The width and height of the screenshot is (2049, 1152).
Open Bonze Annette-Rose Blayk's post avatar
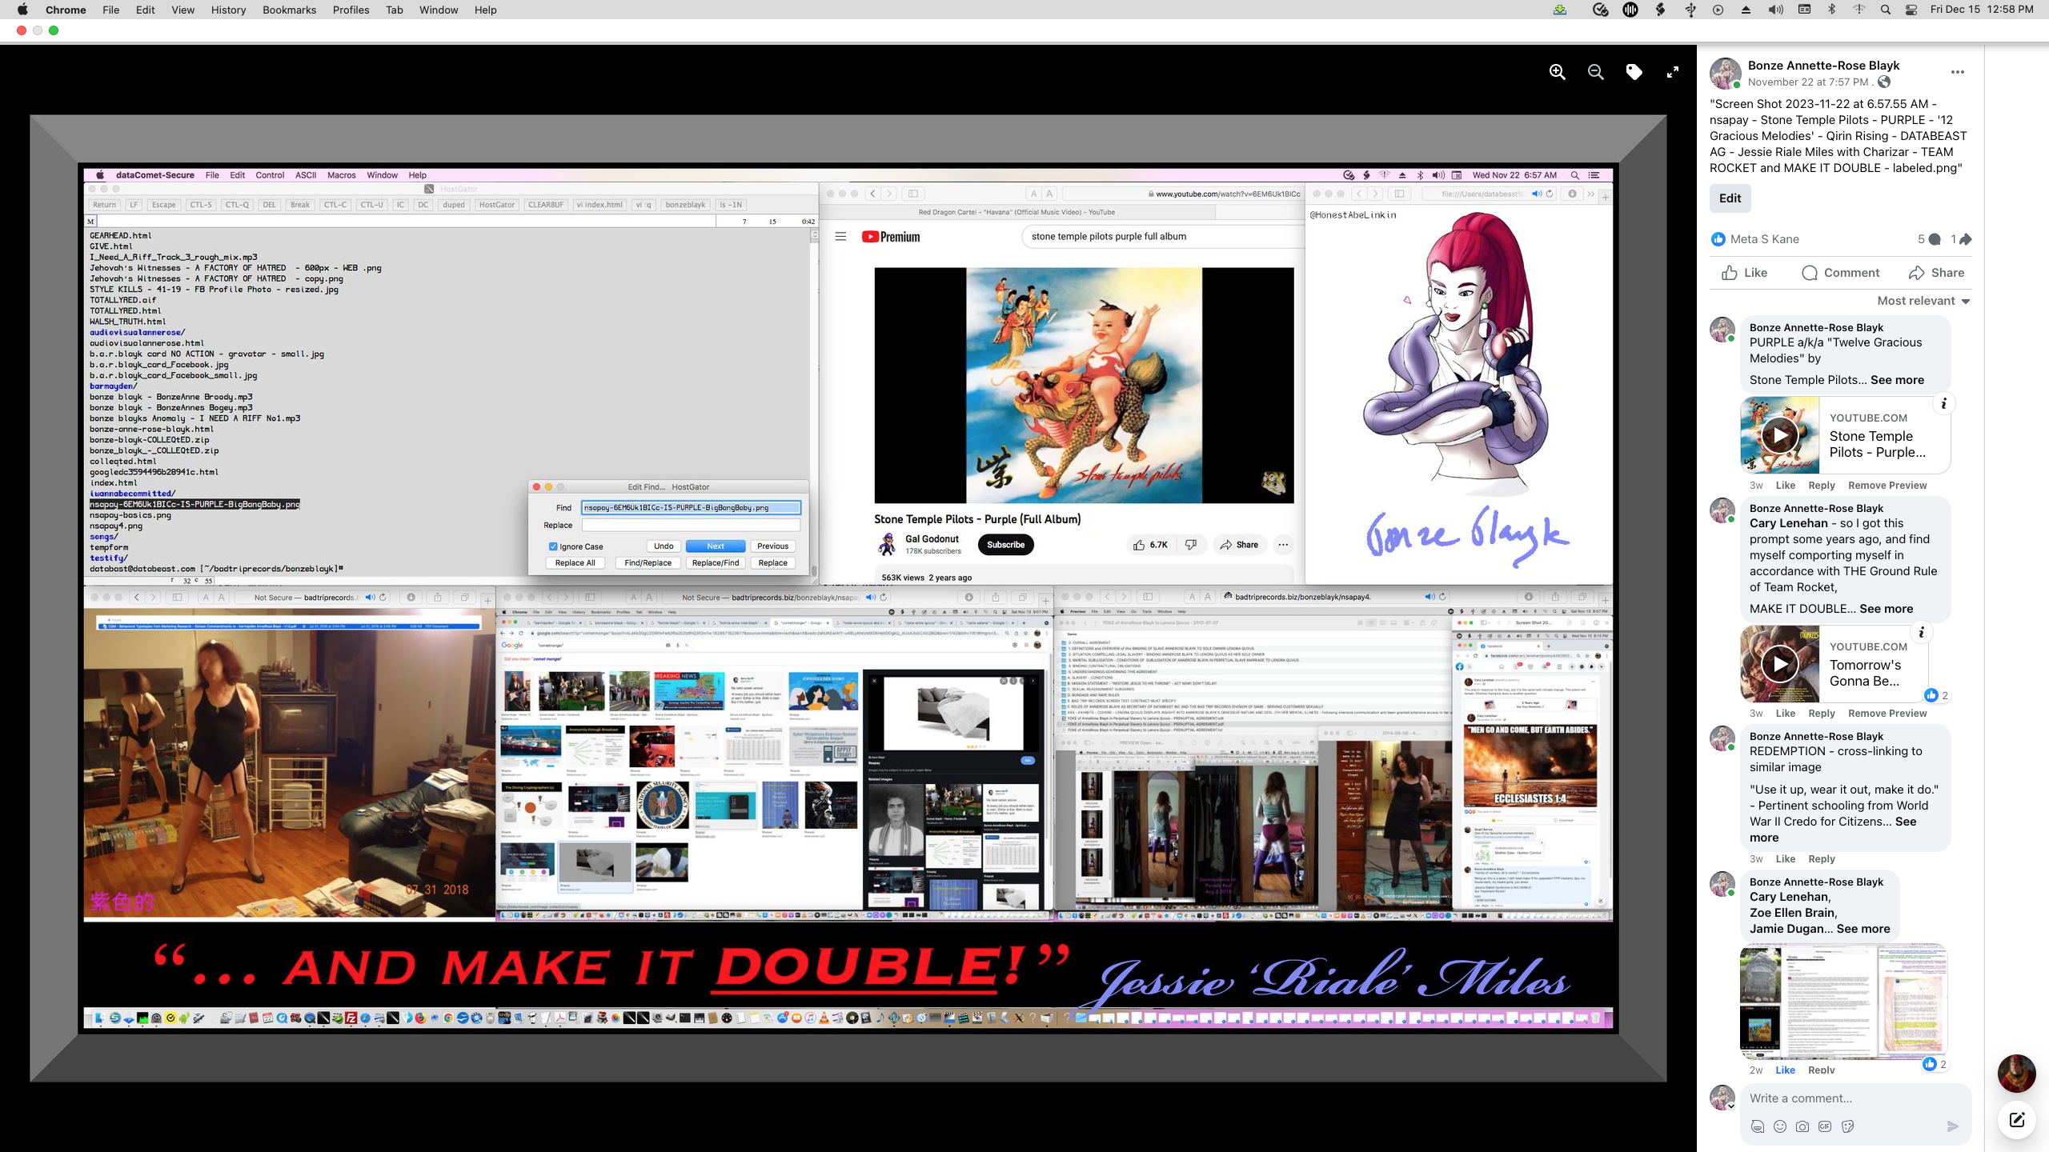[x=1725, y=73]
